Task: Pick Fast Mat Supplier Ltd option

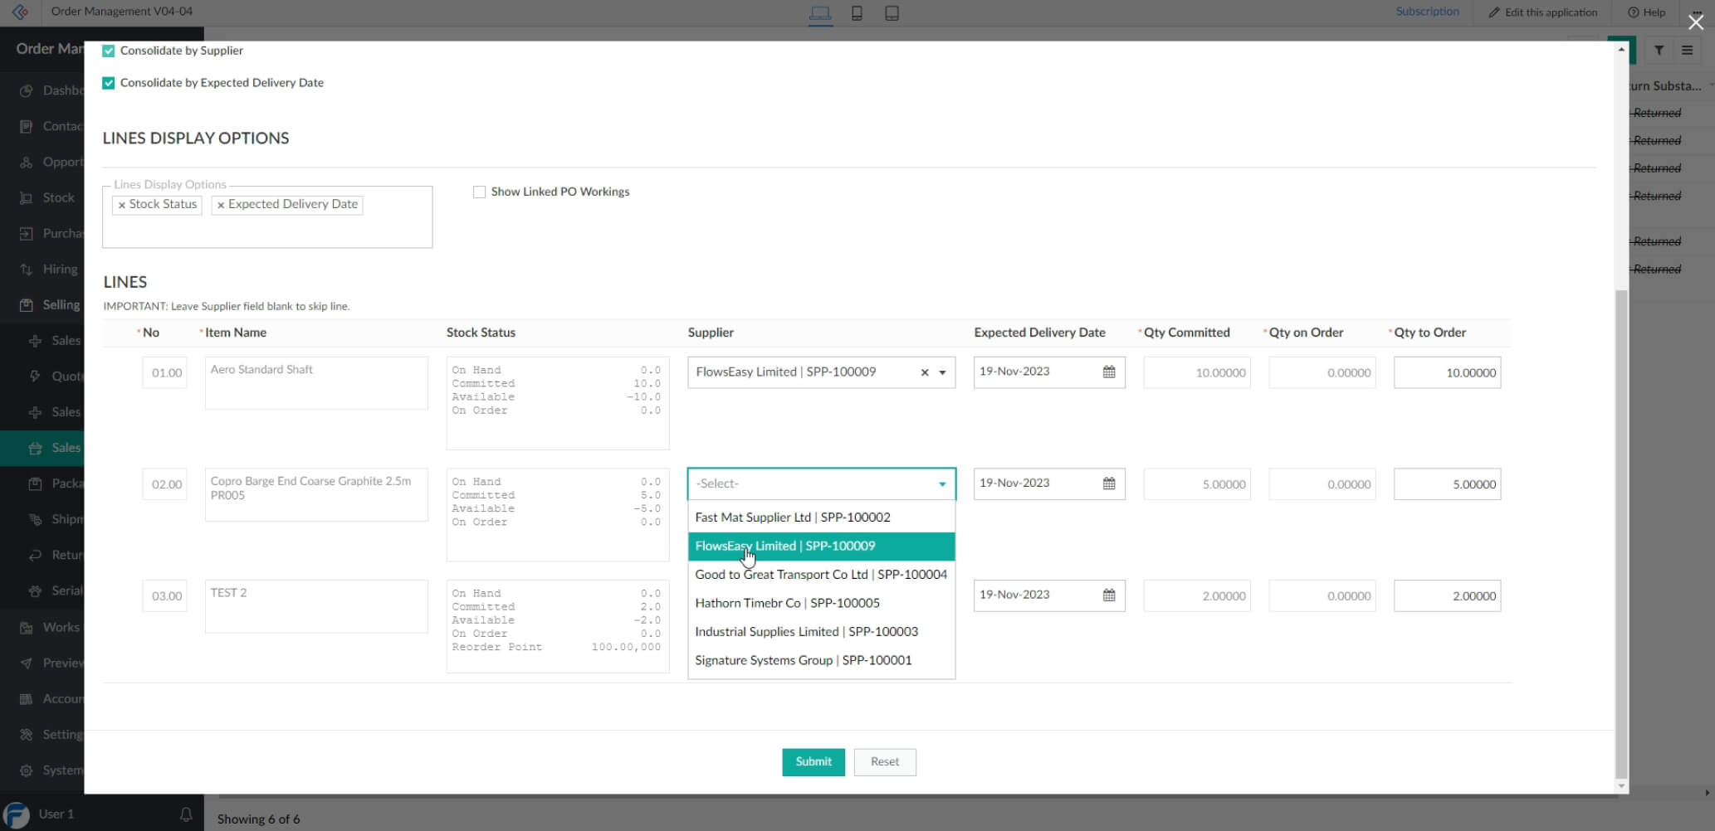Action: 792,517
